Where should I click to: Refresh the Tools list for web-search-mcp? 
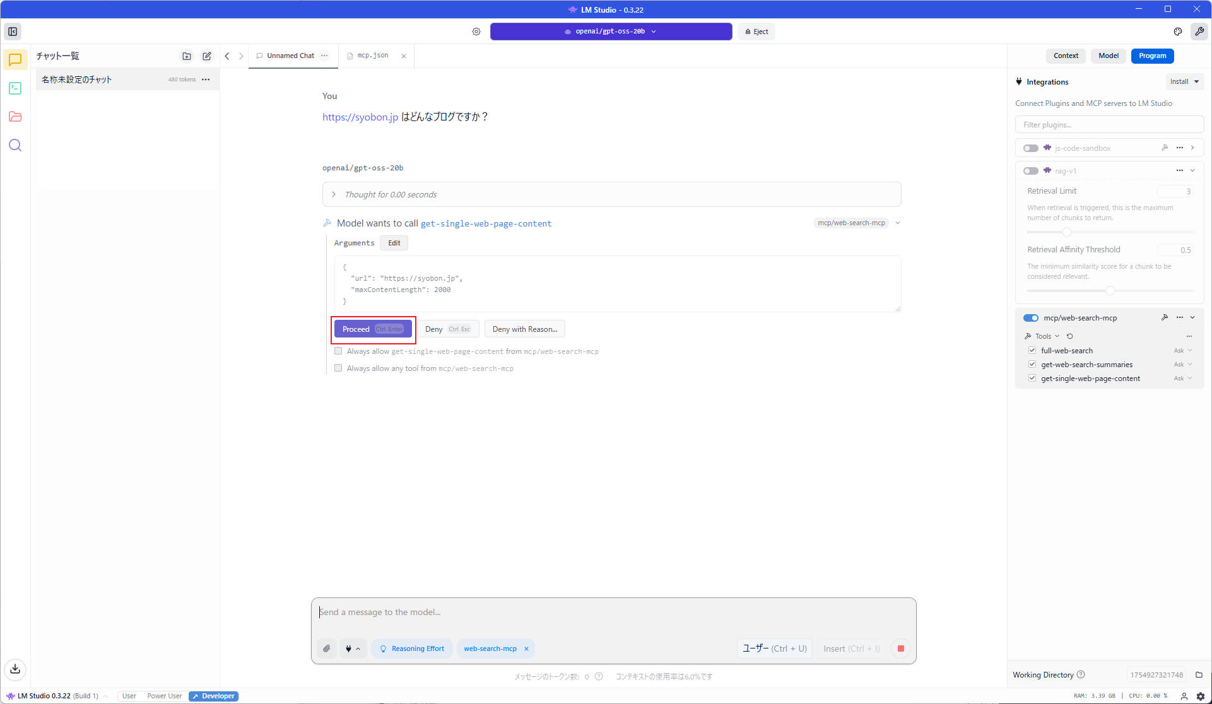[1070, 336]
